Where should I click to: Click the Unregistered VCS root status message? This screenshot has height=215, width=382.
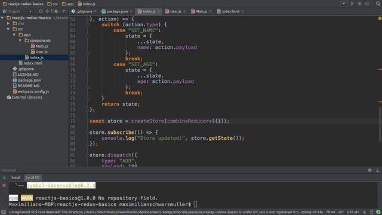point(166,212)
